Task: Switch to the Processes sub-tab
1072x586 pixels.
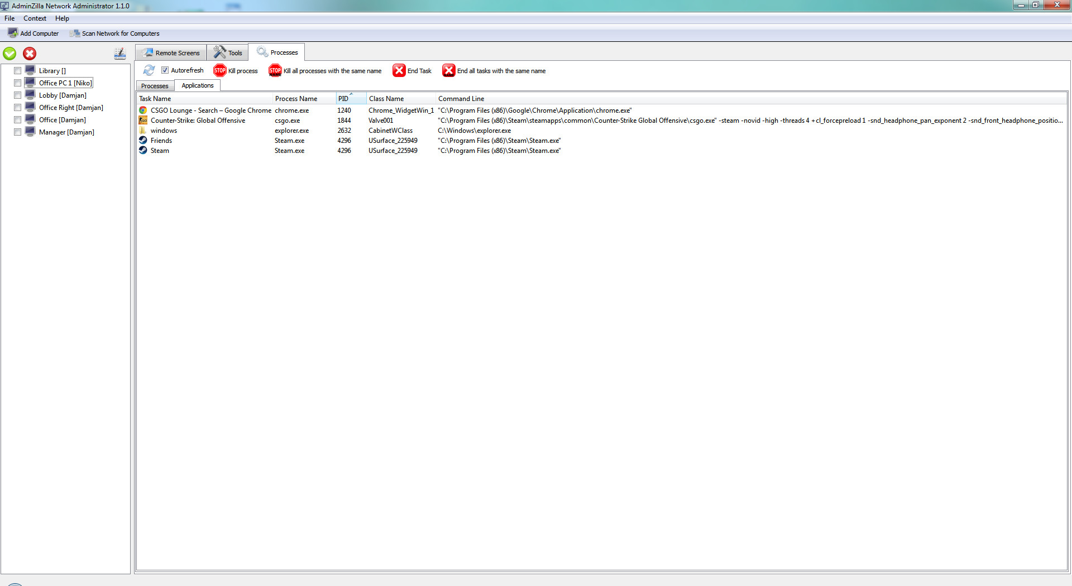Action: coord(155,86)
